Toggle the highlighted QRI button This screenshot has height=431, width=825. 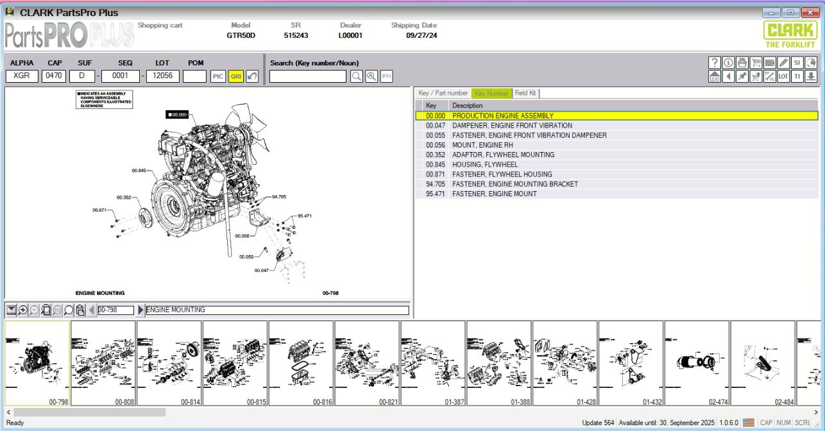236,76
